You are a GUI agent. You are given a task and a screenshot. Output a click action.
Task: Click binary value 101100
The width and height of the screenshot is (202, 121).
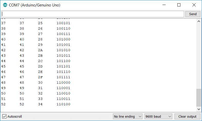pyautogui.click(x=63, y=61)
